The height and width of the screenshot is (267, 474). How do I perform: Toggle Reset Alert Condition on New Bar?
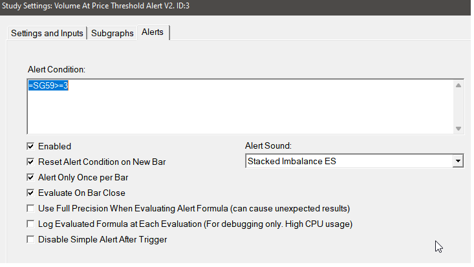30,162
